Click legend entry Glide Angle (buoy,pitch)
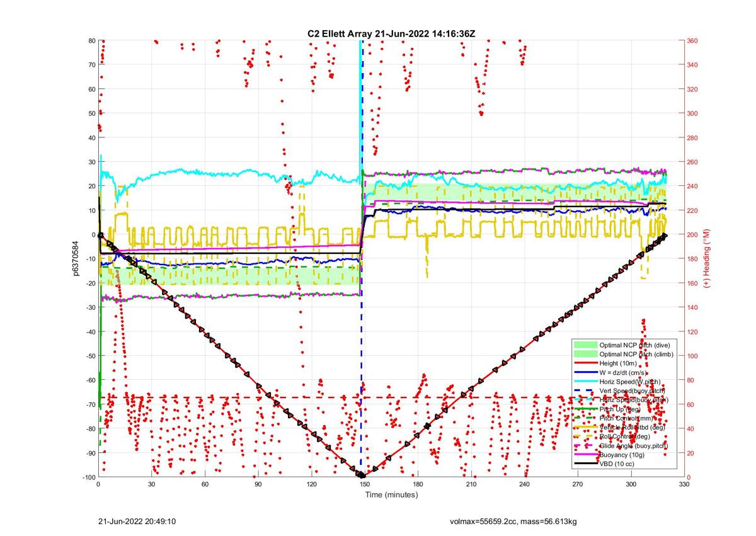 pyautogui.click(x=634, y=445)
